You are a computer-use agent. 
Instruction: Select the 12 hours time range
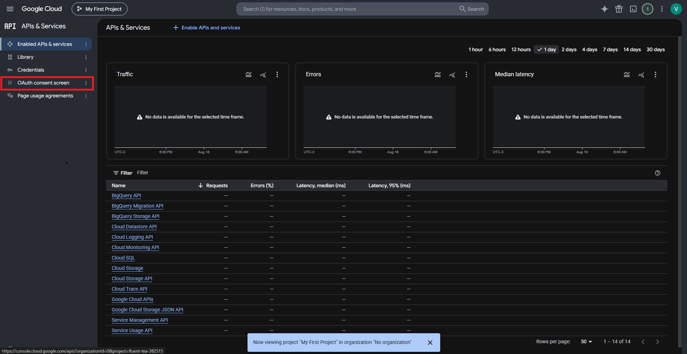pyautogui.click(x=521, y=49)
